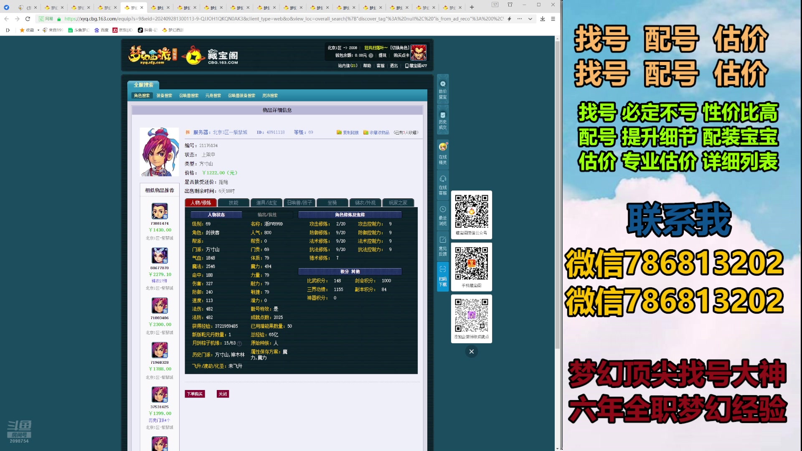Open the browser hamburger menu
Image resolution: width=802 pixels, height=451 pixels.
click(x=553, y=19)
